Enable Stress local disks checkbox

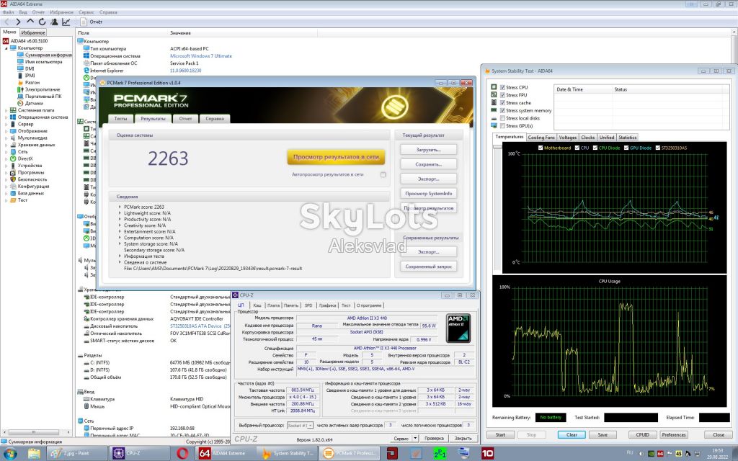pos(502,118)
